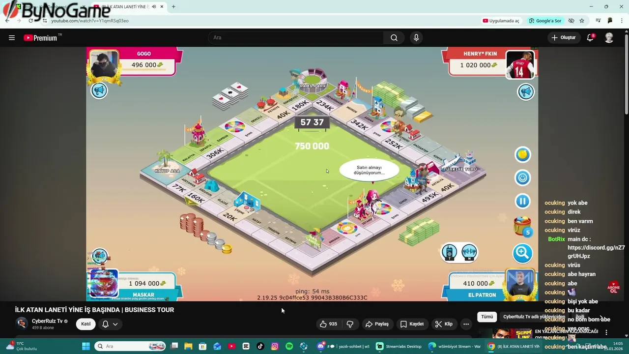Open a new browser tab with plus
This screenshot has width=629, height=354.
coord(173,7)
